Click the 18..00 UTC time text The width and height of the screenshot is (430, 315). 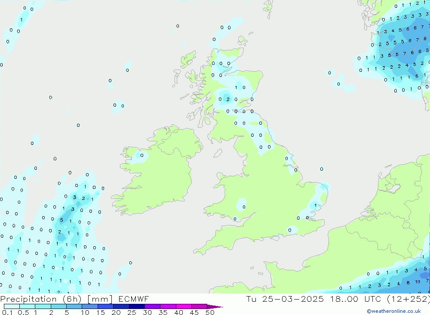click(x=356, y=299)
